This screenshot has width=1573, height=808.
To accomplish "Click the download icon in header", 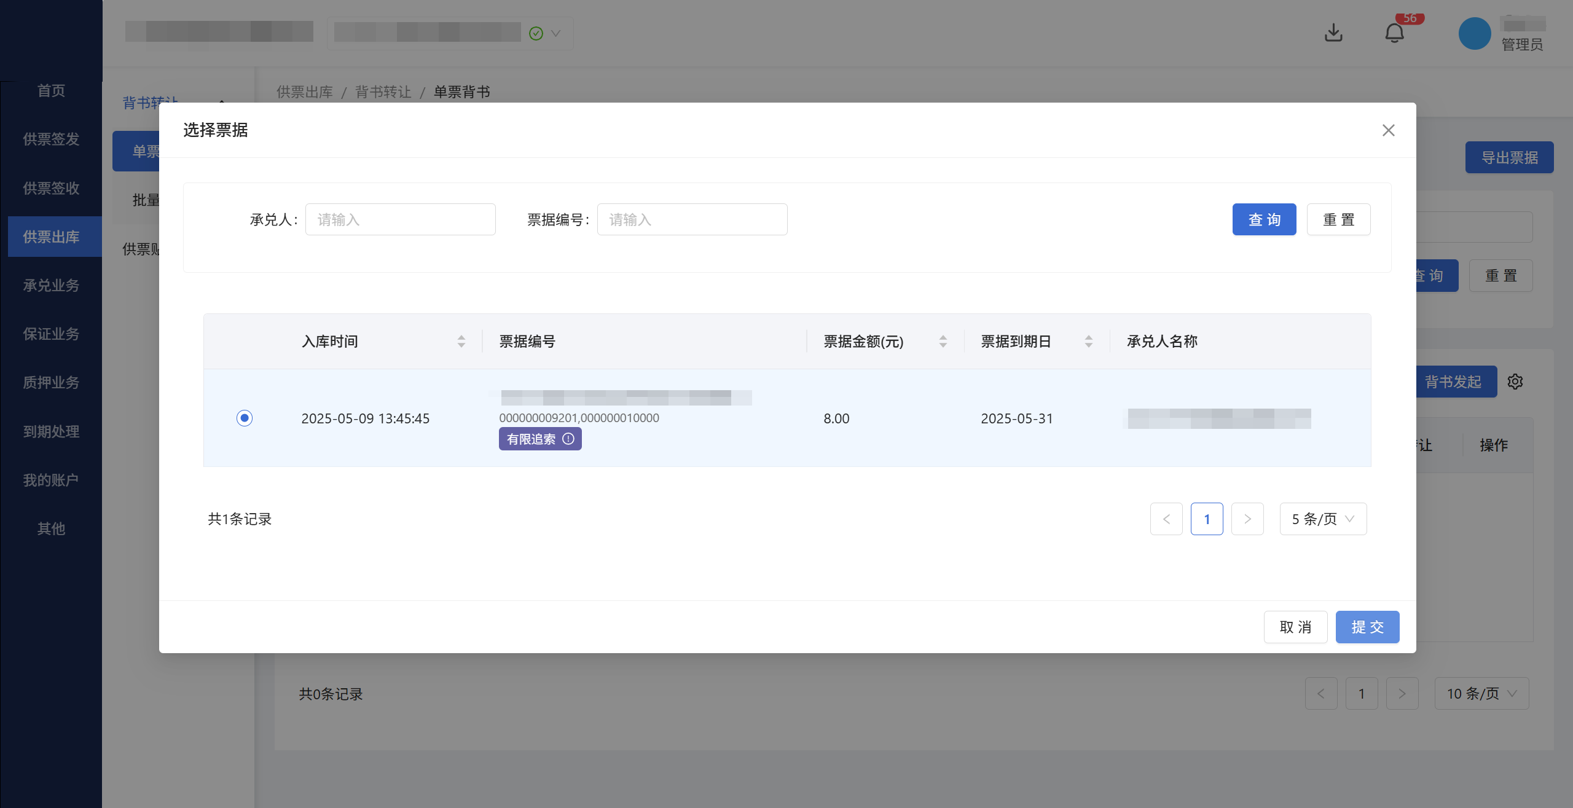I will [x=1333, y=33].
